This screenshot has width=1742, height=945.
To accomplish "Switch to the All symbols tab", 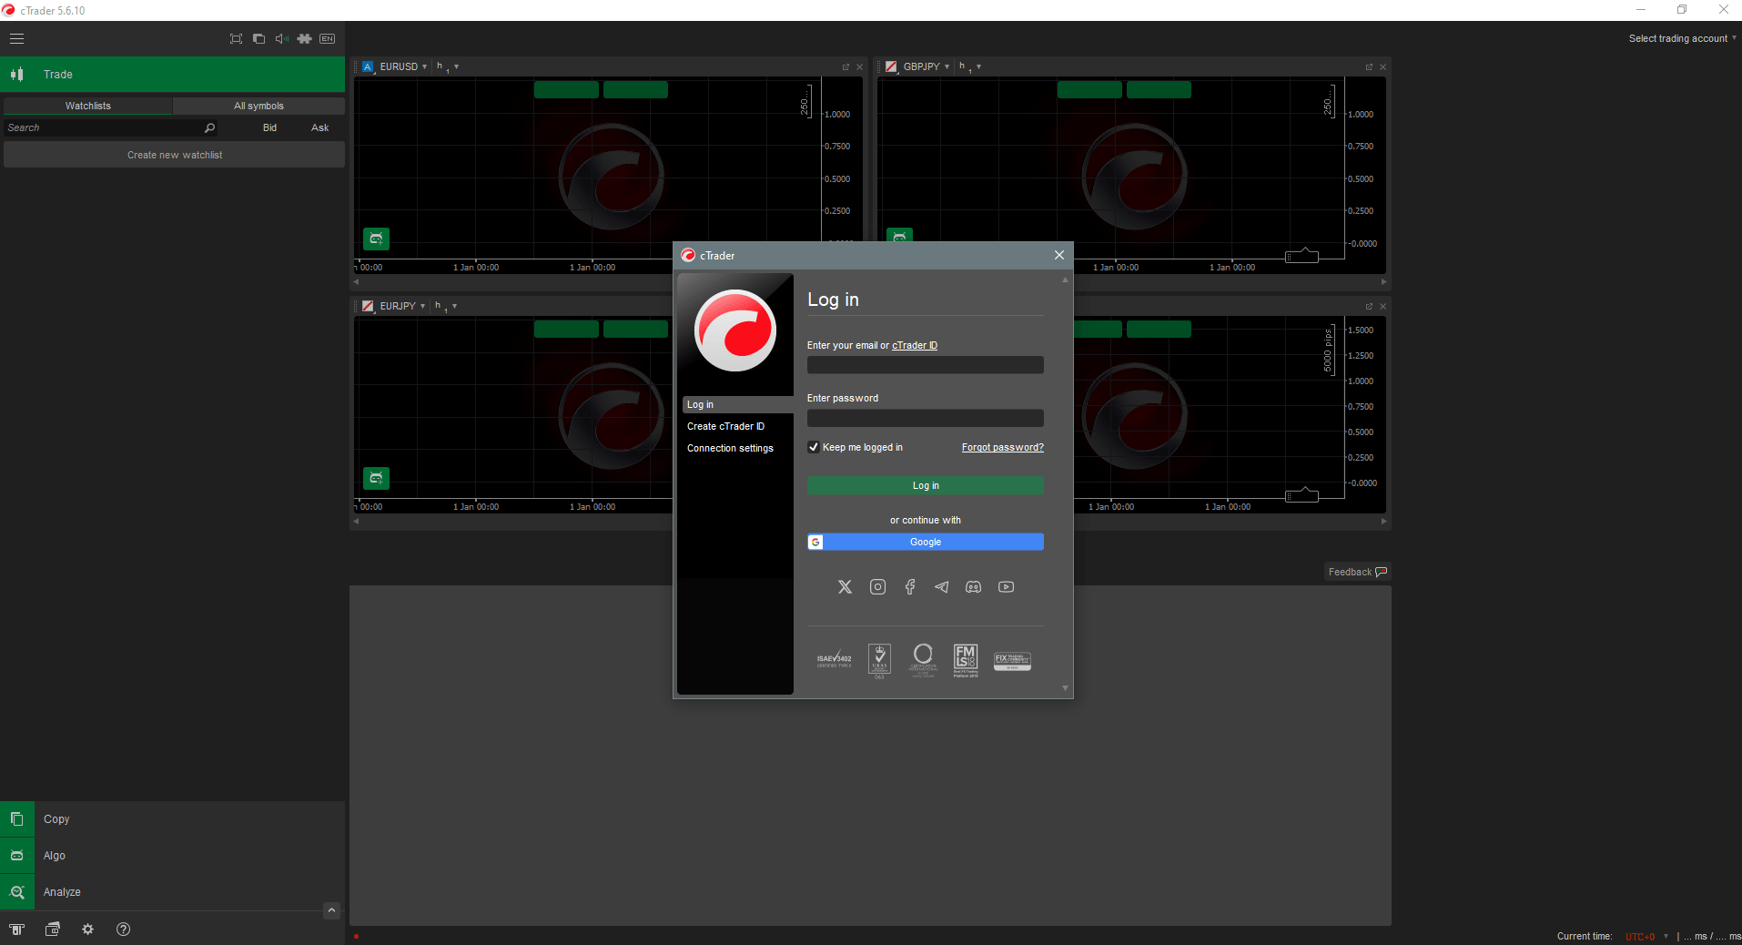I will click(x=258, y=106).
